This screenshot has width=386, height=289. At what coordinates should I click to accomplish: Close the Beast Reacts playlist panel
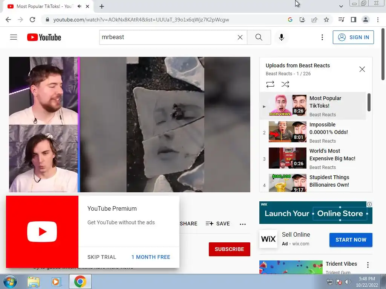click(362, 69)
